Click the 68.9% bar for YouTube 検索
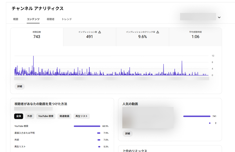This screenshot has height=152, width=235. (87, 126)
